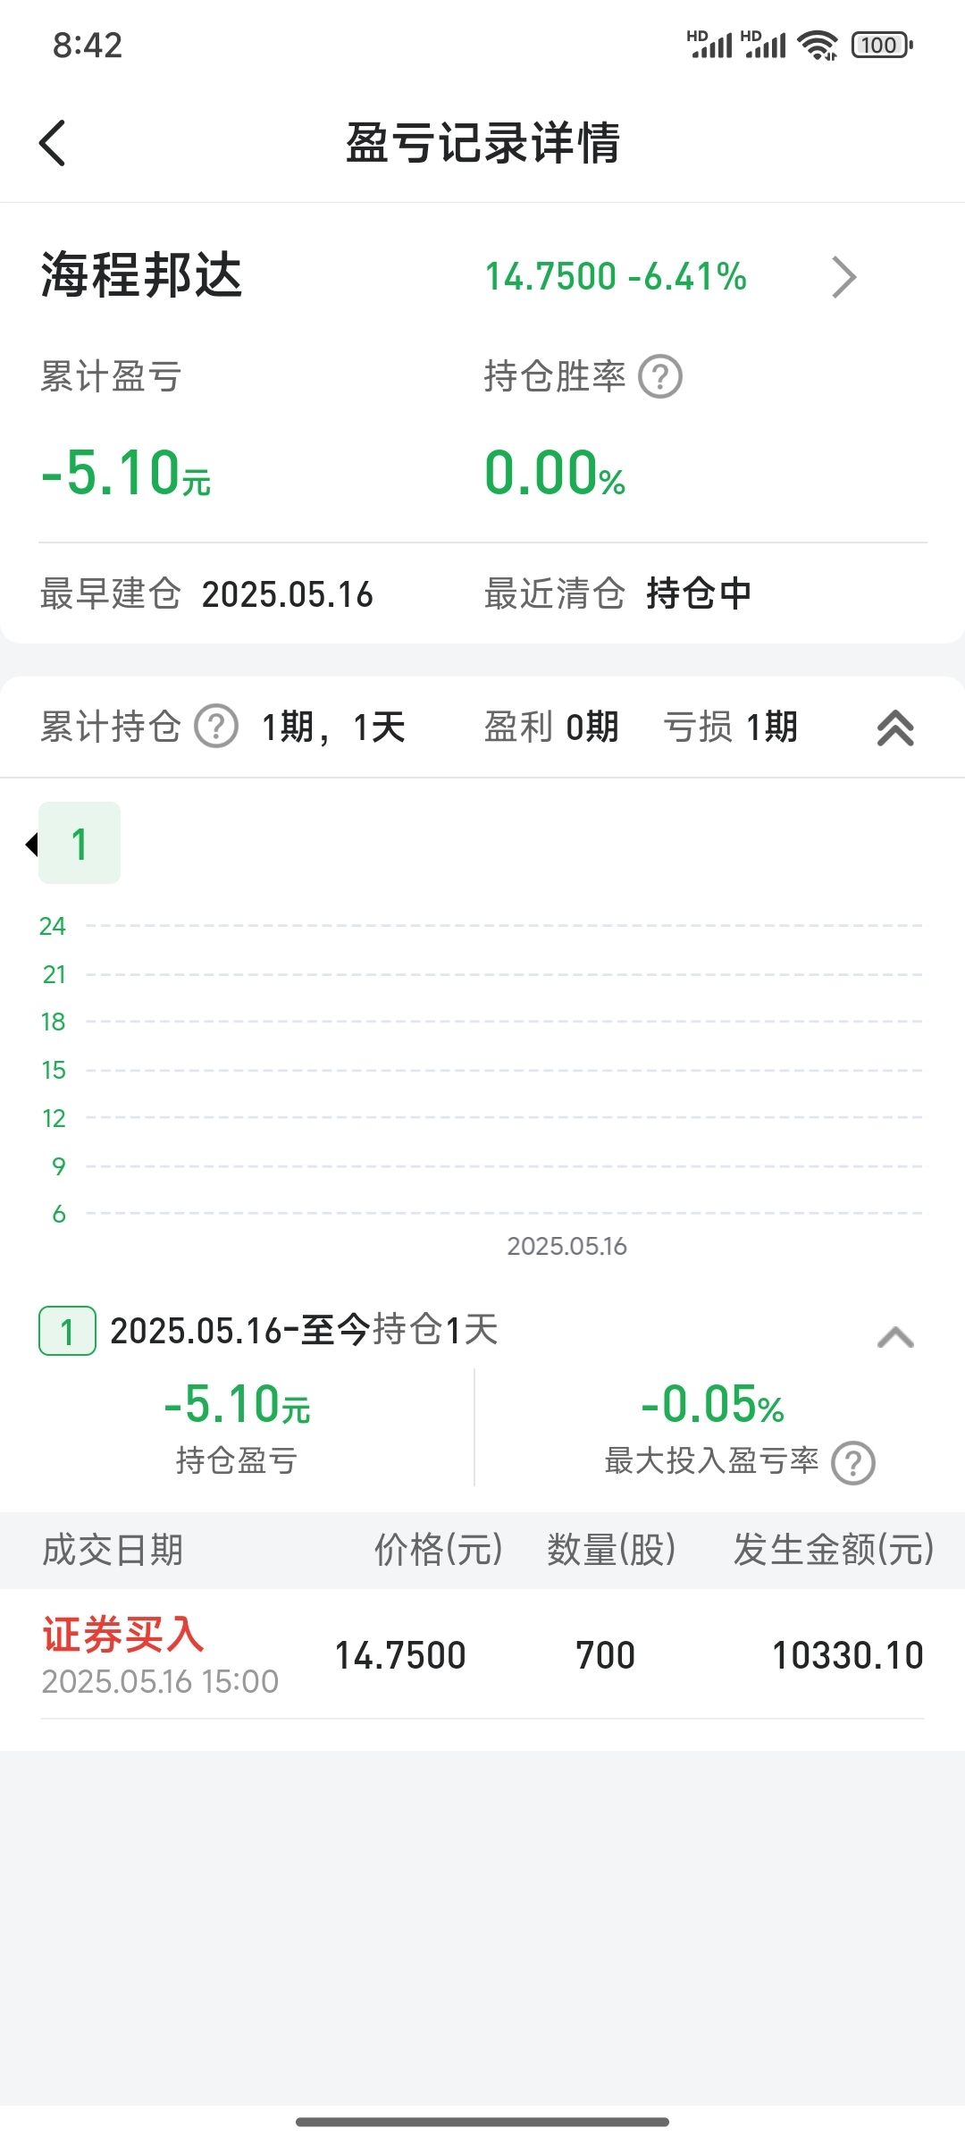Tap the amount cell 10330.10

[848, 1655]
